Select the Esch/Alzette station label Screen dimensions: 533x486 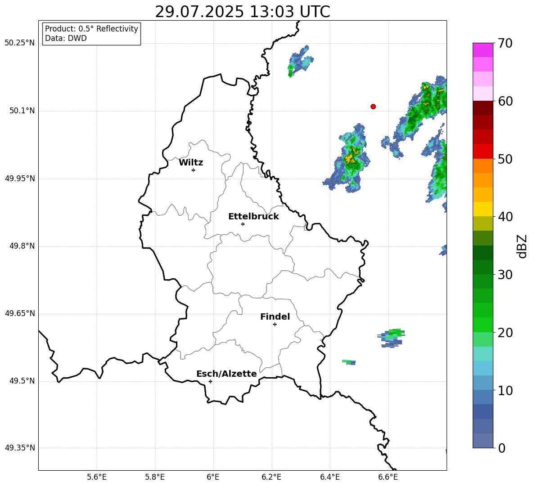[x=226, y=374]
